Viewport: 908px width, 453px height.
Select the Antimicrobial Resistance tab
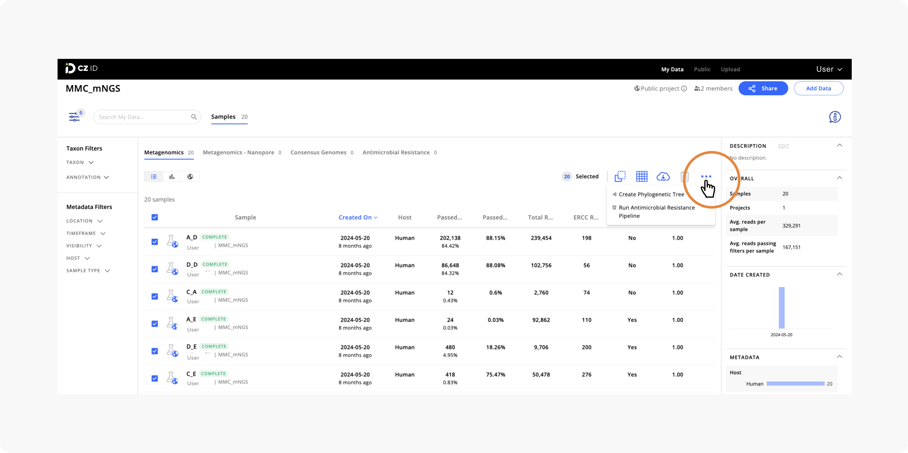399,152
